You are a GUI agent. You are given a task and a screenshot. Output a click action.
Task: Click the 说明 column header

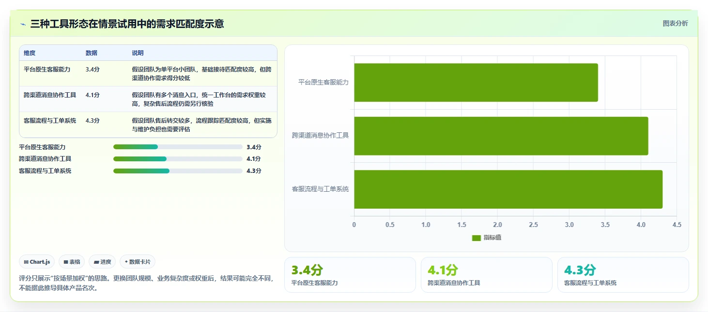(x=138, y=53)
